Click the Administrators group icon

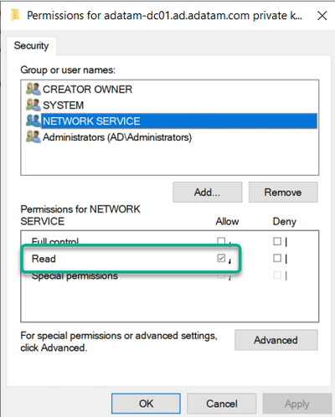tap(33, 137)
